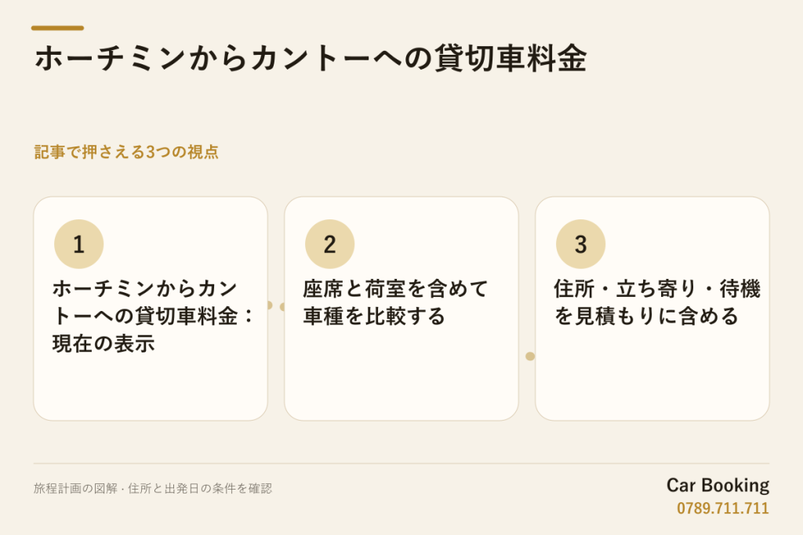Select the main heading ホーチミンからカントーへの貸切車料金

point(311,58)
